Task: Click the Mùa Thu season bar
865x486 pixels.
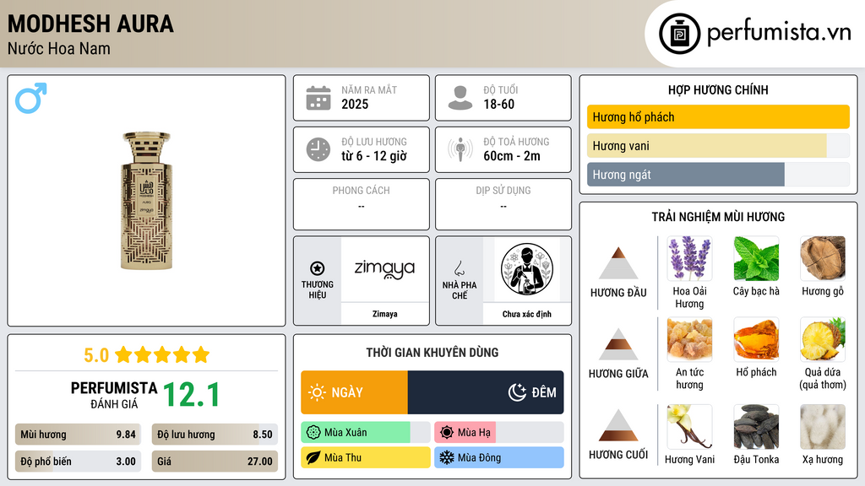Action: tap(366, 457)
